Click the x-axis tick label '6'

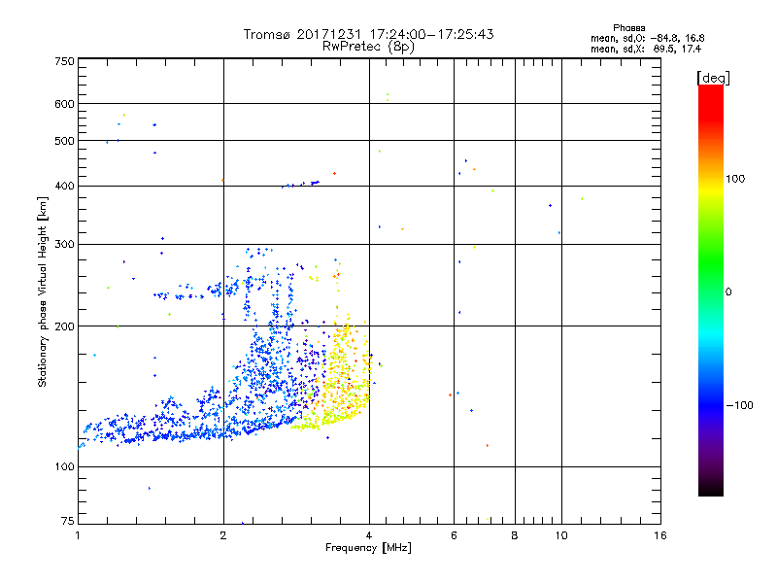[454, 535]
